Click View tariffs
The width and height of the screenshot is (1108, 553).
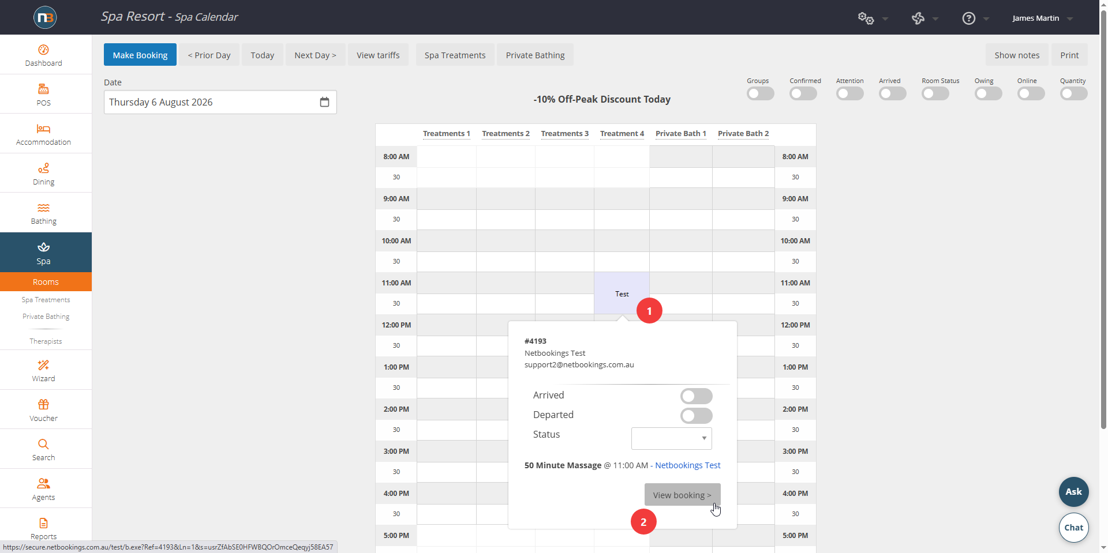(378, 55)
